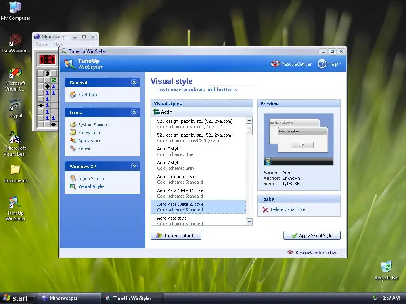Click RescueCenter active status text

point(316,253)
